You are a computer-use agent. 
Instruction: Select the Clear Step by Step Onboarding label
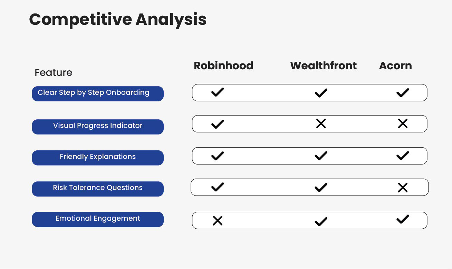[x=98, y=94]
